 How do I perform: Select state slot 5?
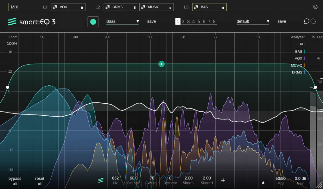click(199, 21)
